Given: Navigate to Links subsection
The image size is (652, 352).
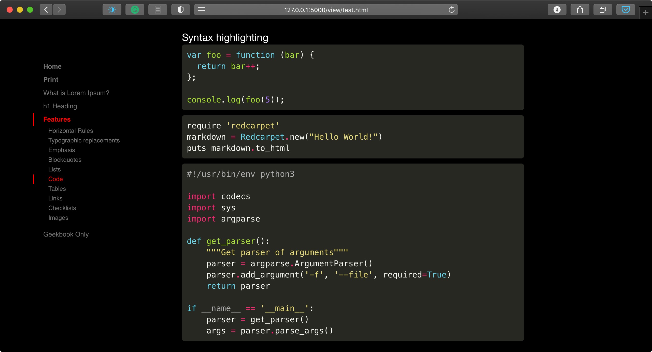Looking at the screenshot, I should (x=55, y=198).
